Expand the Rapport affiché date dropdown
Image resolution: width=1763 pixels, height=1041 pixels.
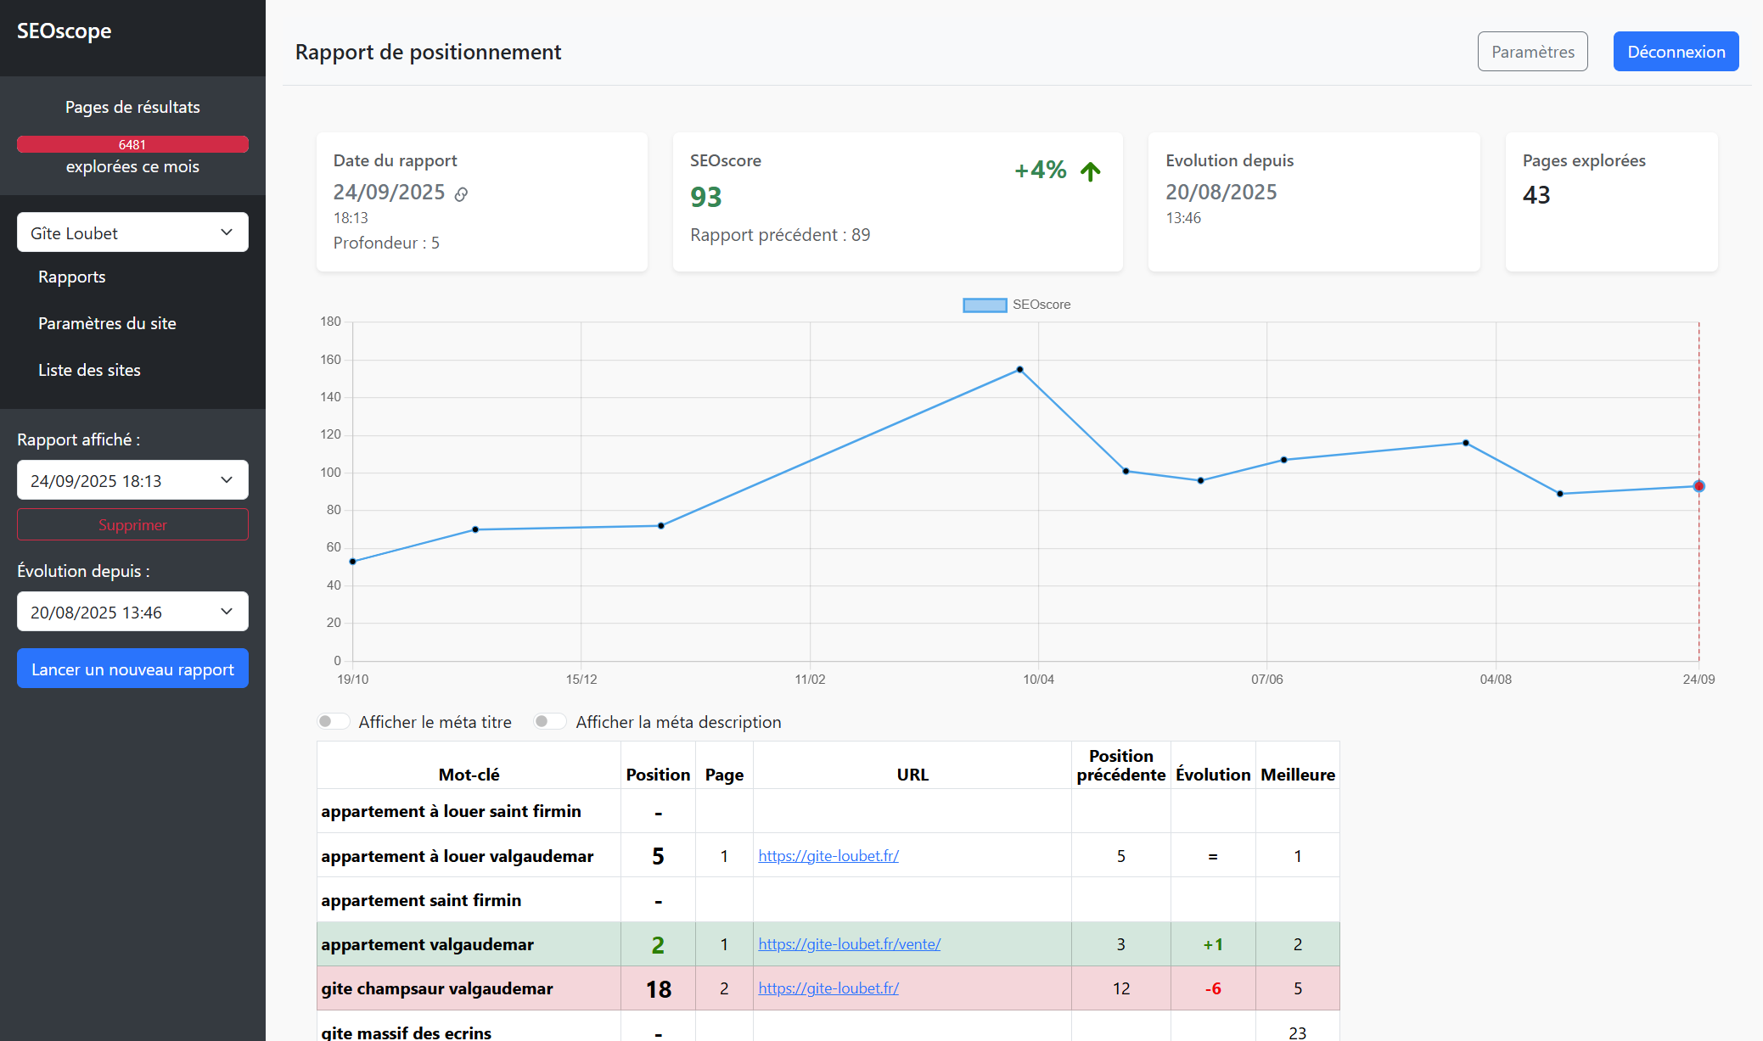132,480
